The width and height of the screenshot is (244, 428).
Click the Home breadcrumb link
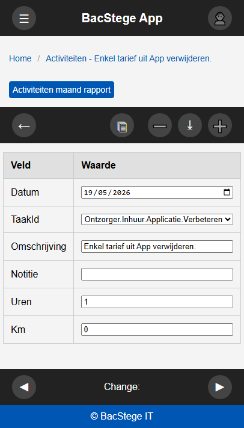20,58
